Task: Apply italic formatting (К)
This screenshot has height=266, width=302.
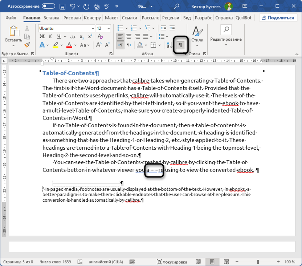Action: 50,36
